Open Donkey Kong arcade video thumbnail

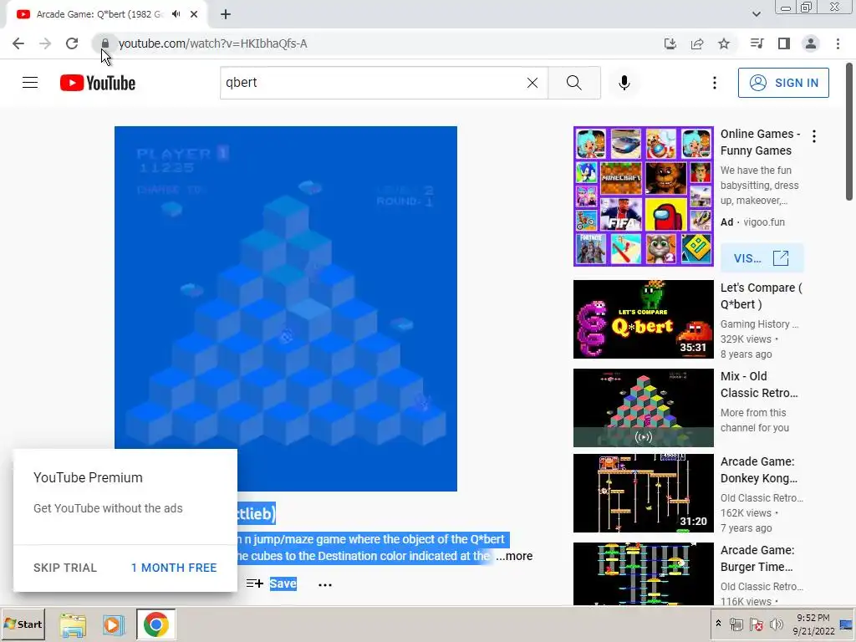643,493
